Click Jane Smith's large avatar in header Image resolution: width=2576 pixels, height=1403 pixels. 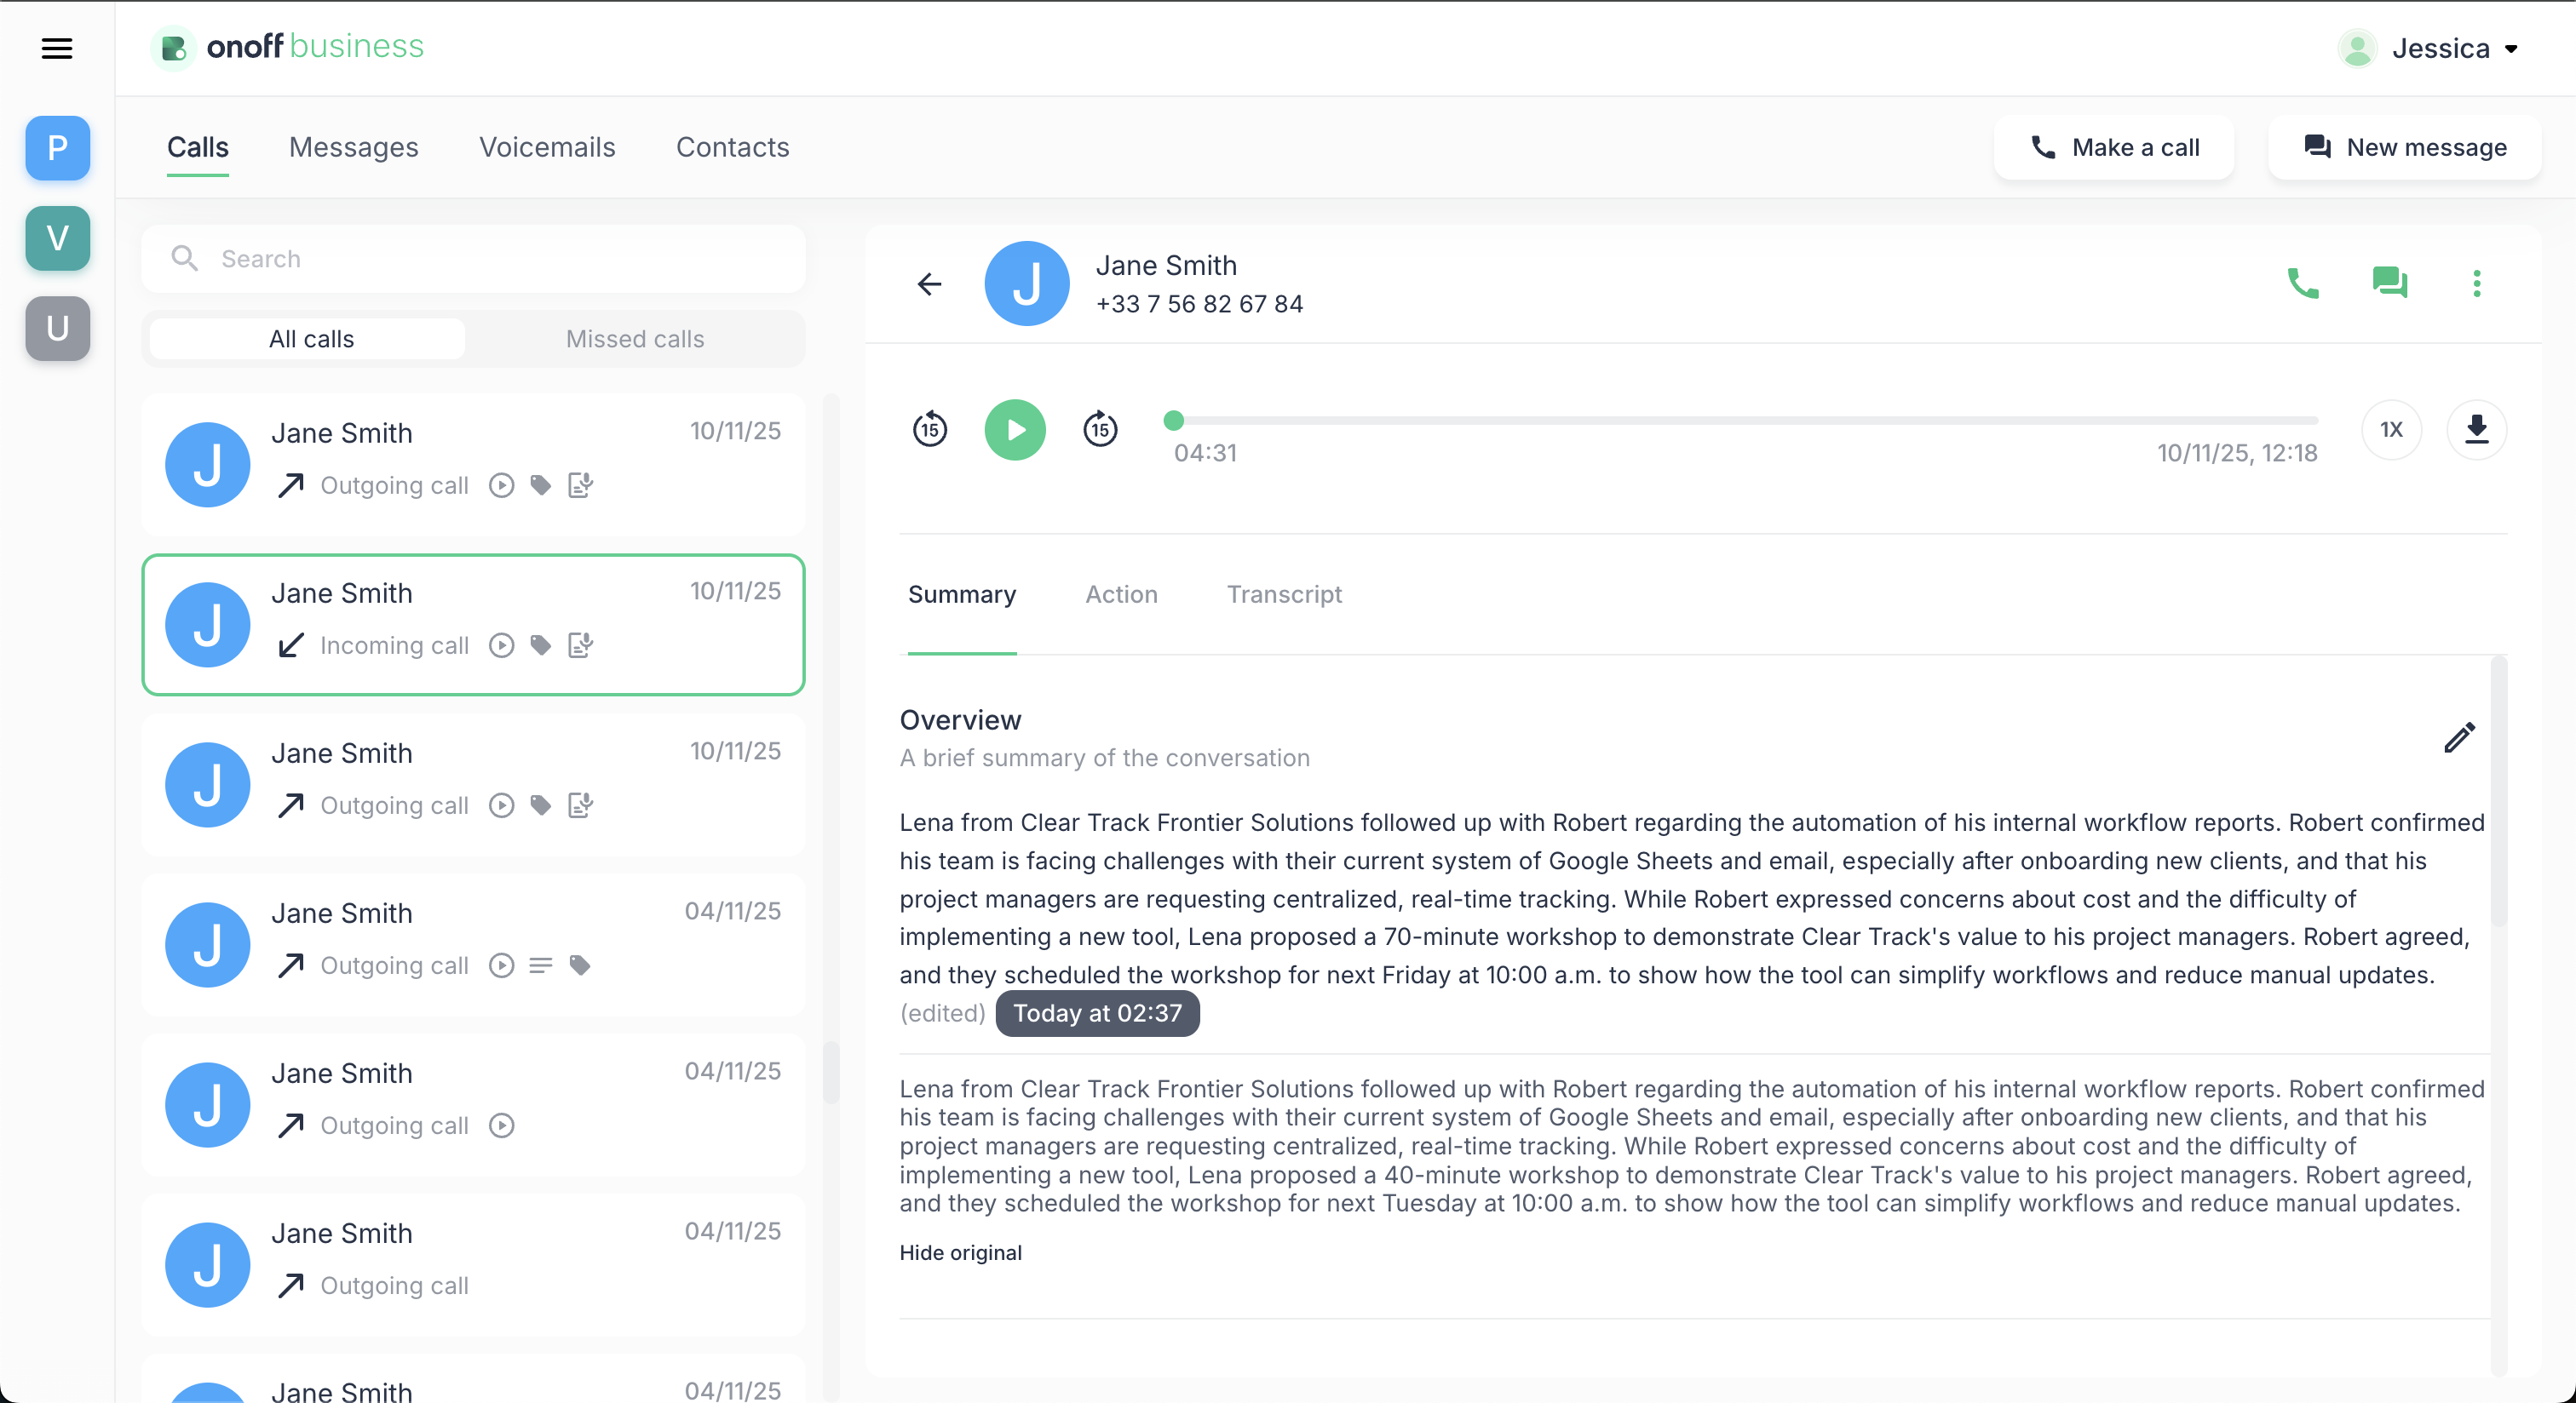[x=1027, y=283]
